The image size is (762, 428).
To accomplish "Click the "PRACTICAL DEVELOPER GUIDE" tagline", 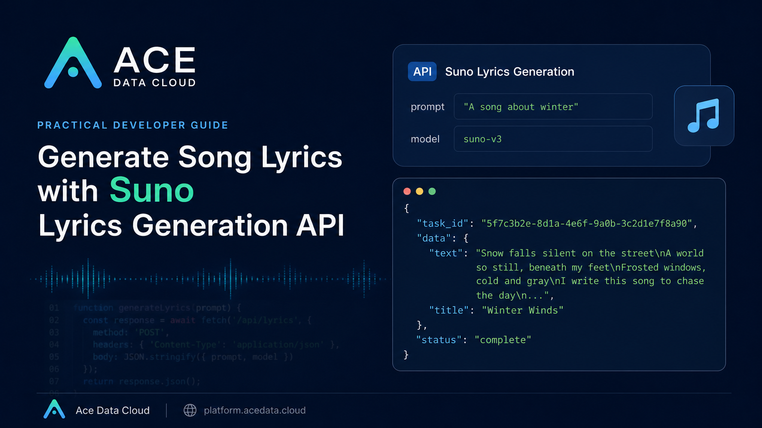I will point(133,125).
